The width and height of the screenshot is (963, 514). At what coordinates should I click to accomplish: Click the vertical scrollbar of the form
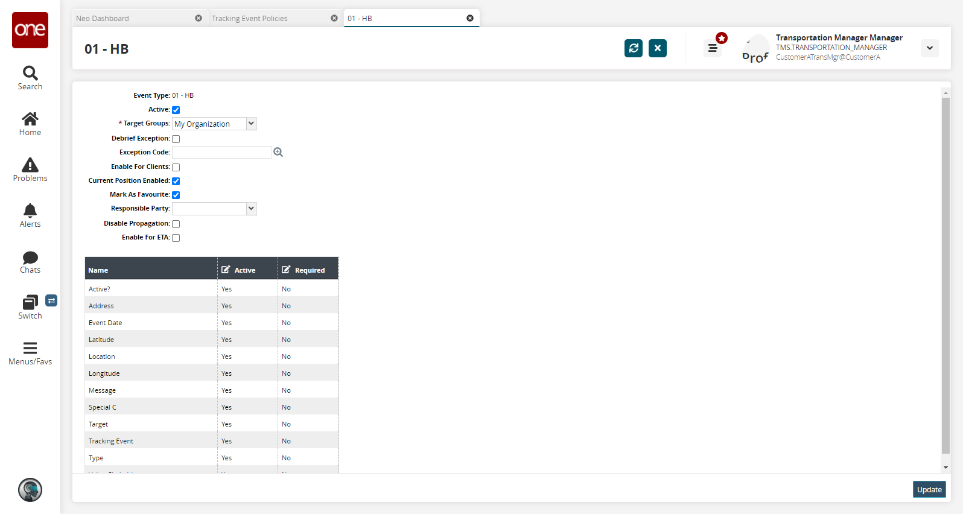coord(946,274)
